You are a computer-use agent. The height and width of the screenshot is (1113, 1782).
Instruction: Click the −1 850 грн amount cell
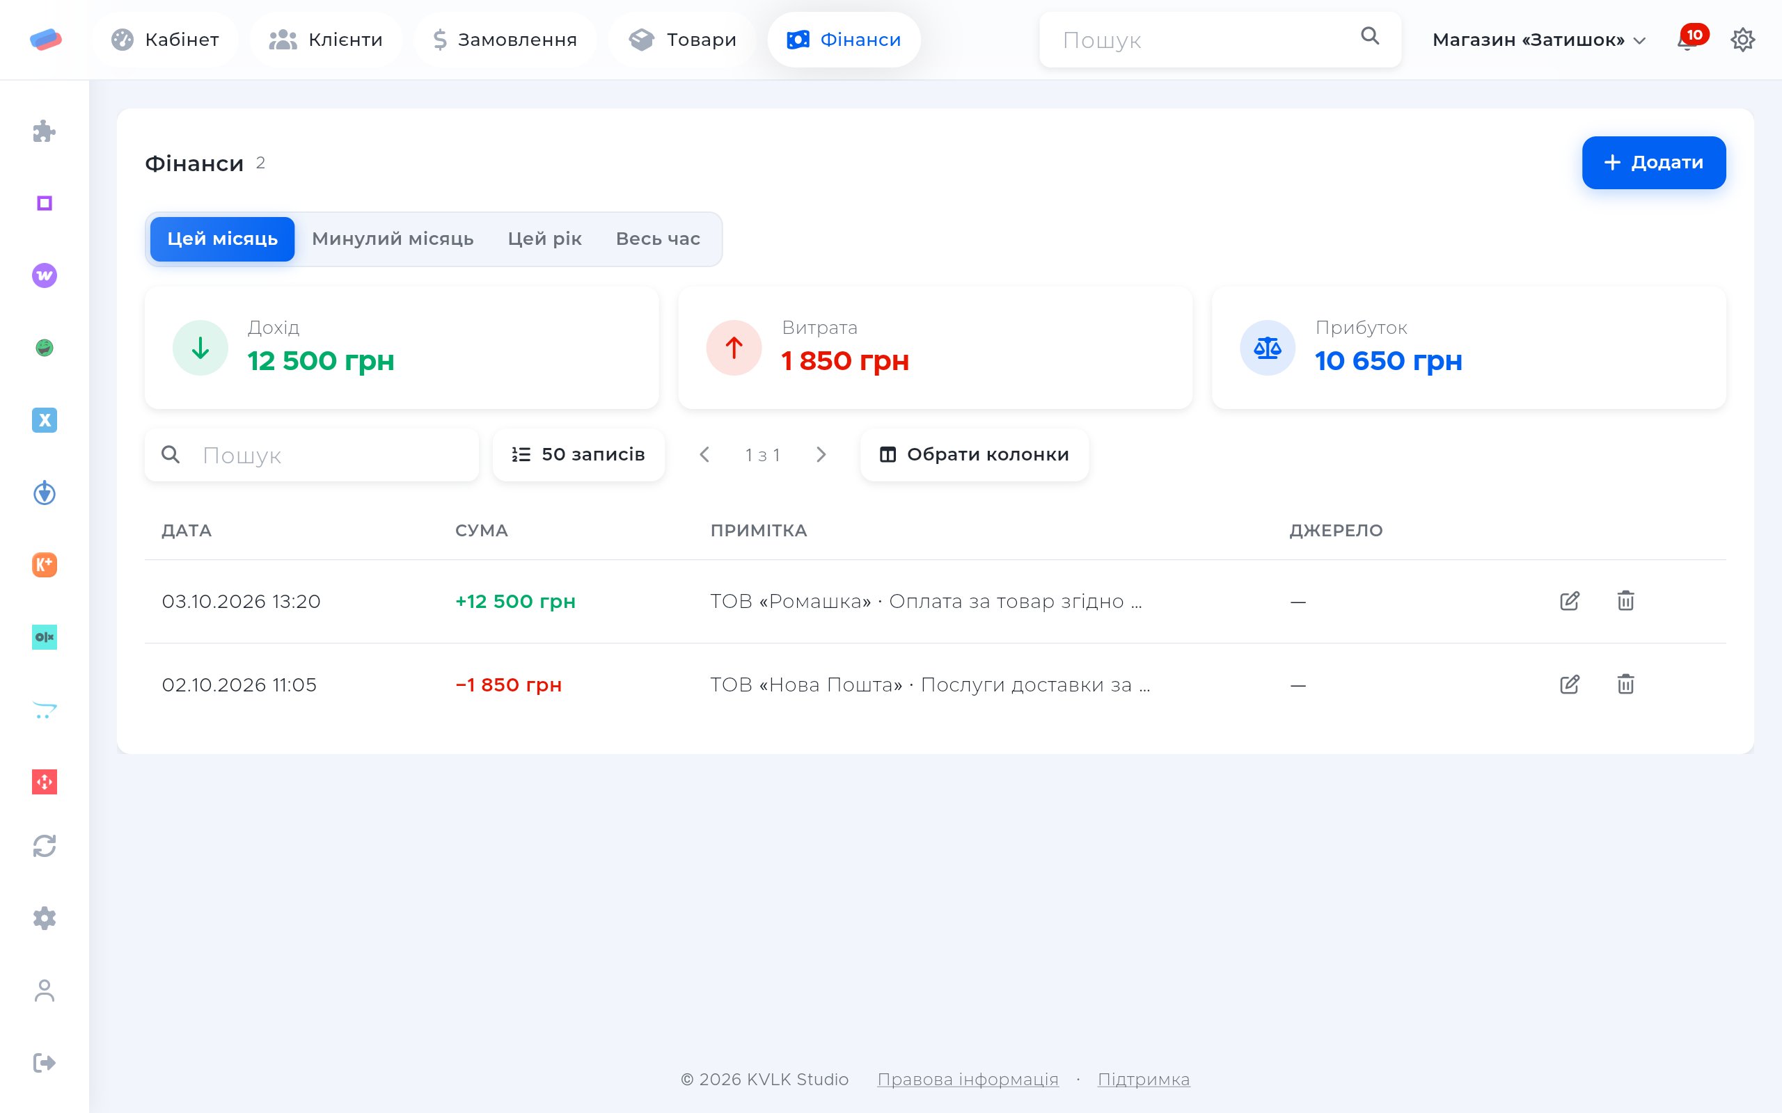pyautogui.click(x=508, y=684)
